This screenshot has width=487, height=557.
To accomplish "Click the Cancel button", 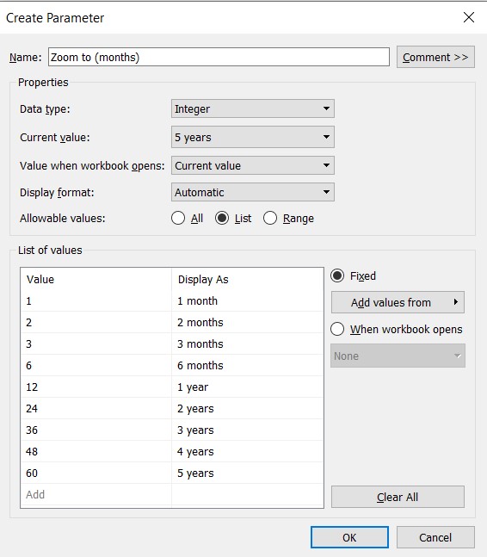I will click(435, 537).
